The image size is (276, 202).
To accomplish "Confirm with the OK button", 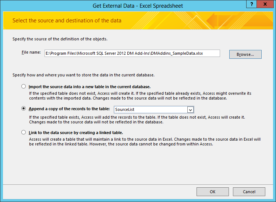I will click(x=212, y=192).
